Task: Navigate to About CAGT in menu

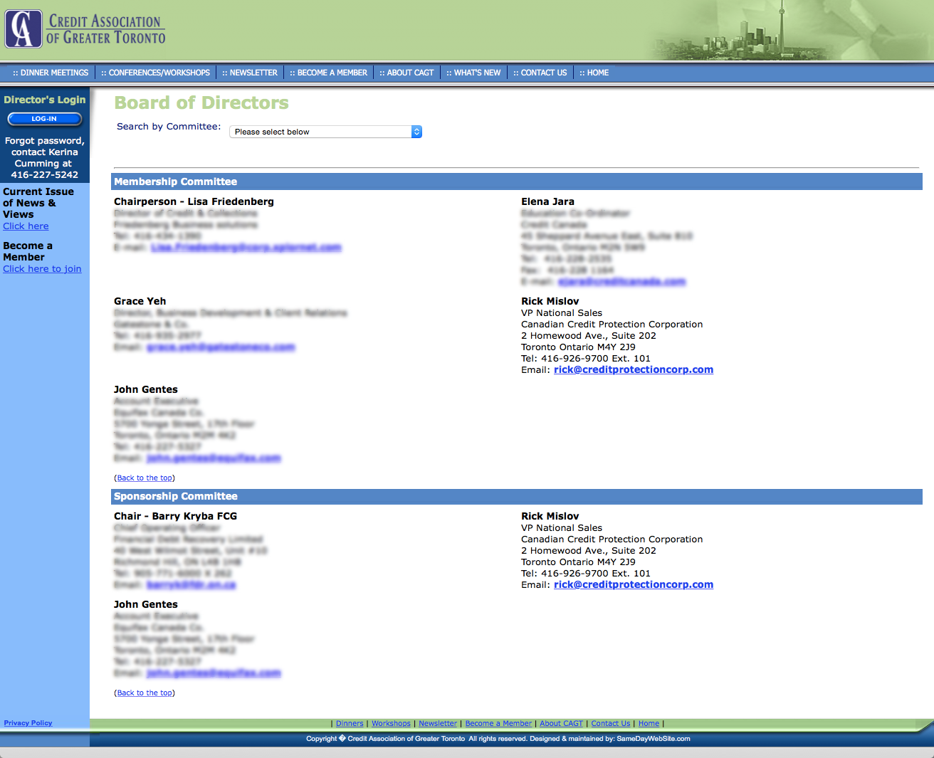Action: pyautogui.click(x=406, y=73)
